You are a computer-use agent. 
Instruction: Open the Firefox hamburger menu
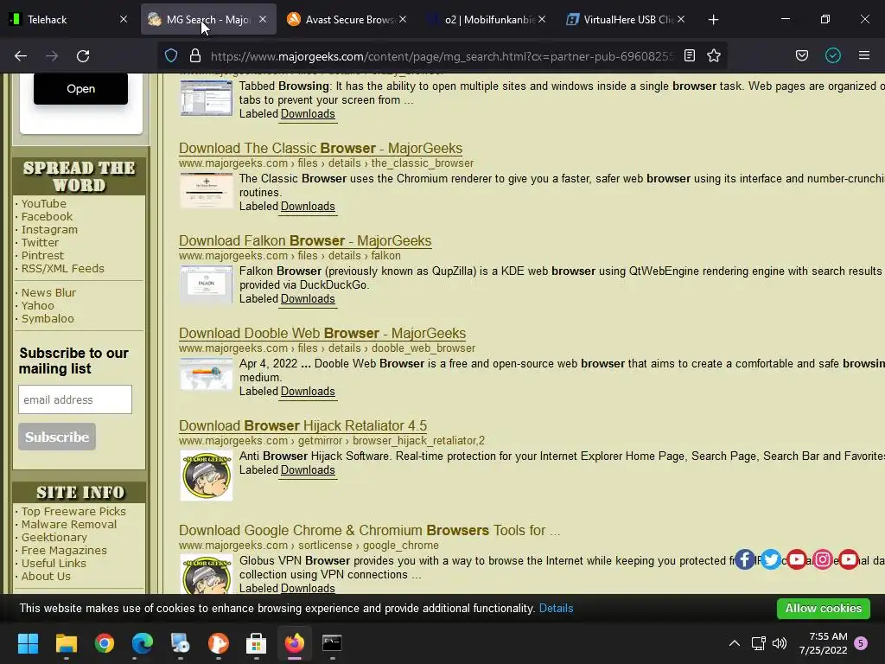(x=864, y=55)
